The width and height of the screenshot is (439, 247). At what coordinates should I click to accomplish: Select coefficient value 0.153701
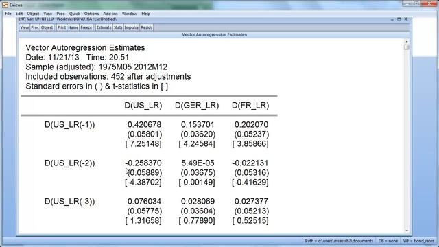tap(198, 125)
